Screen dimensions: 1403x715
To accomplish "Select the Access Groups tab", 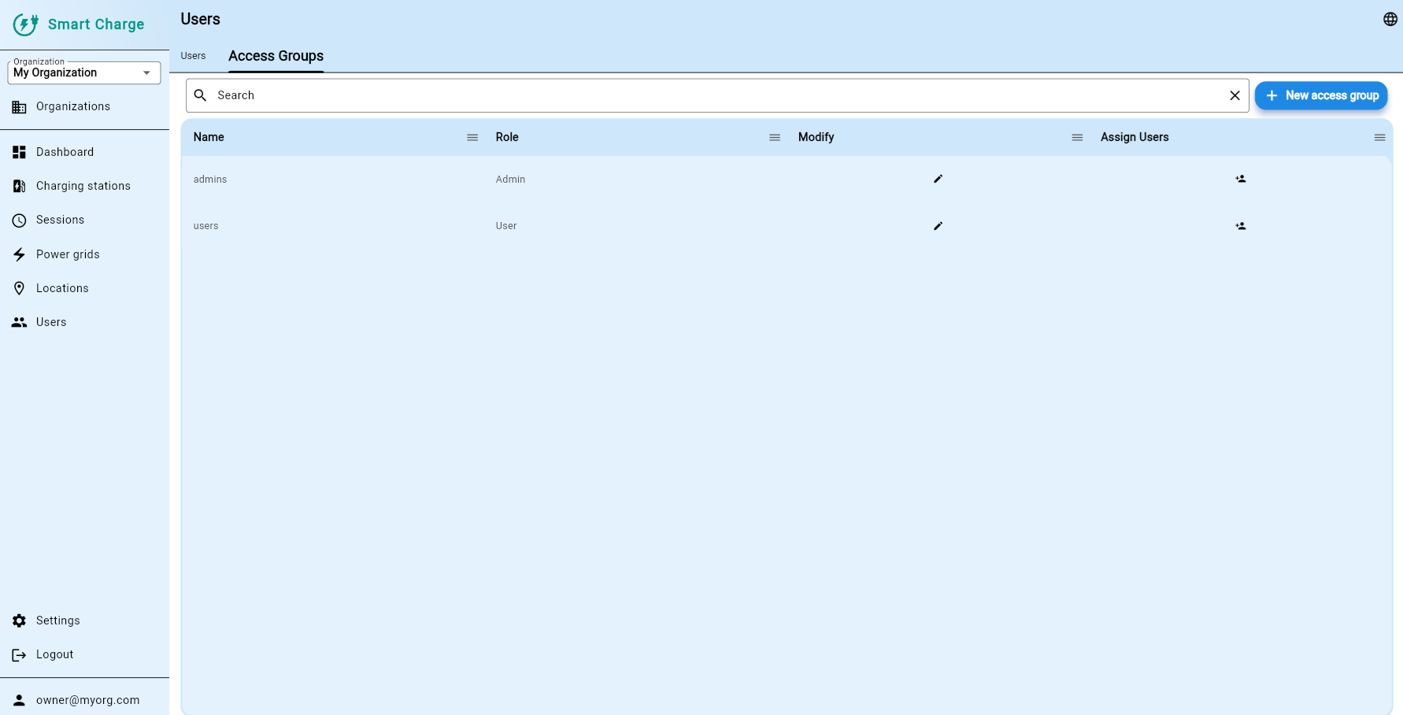I will 276,56.
